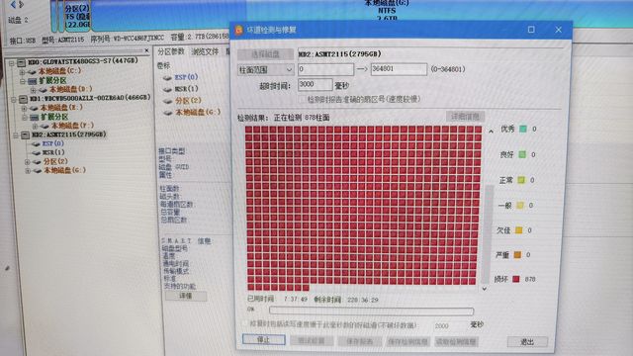Click the 超时时间 field showing 3000
The height and width of the screenshot is (356, 633).
[x=316, y=85]
